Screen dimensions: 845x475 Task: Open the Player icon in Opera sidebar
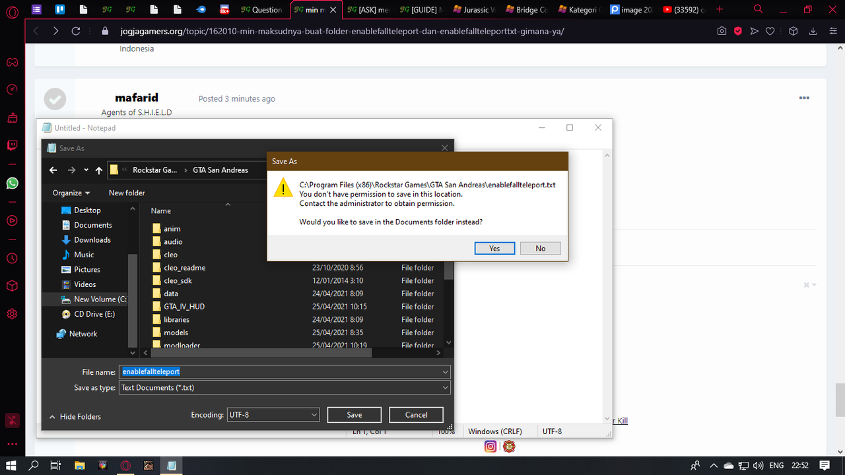12,220
